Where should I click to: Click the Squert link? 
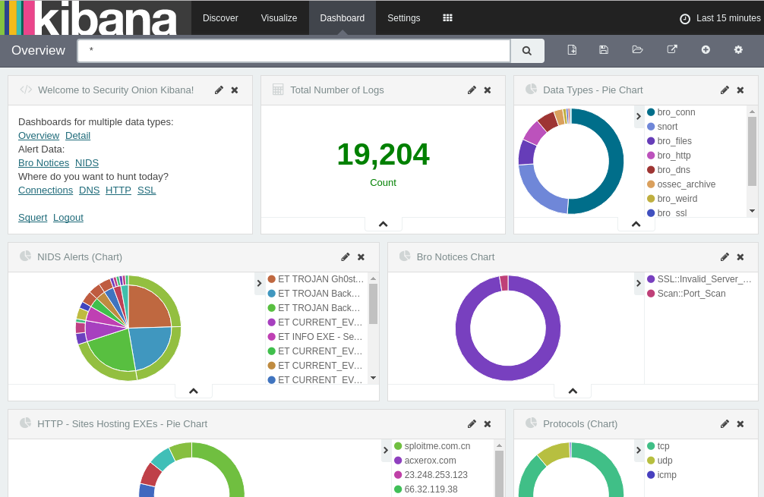[x=33, y=217]
